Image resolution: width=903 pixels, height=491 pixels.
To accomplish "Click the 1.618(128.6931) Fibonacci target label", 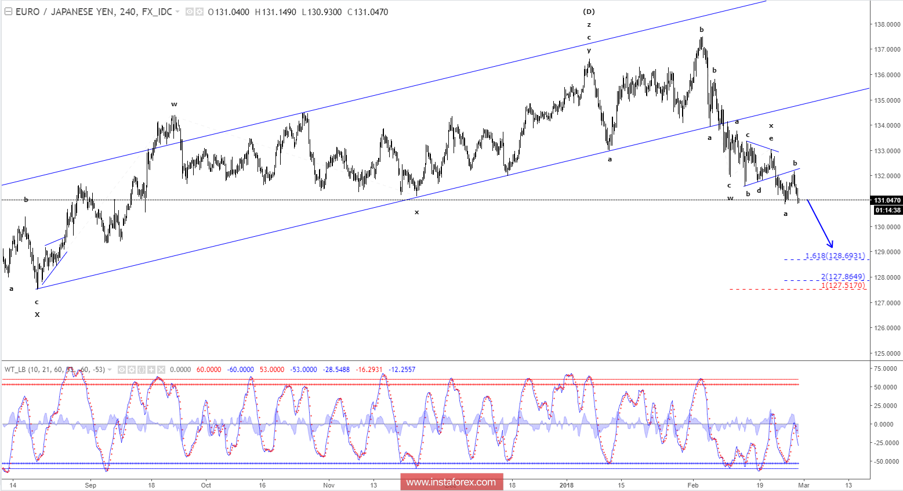I will point(834,256).
